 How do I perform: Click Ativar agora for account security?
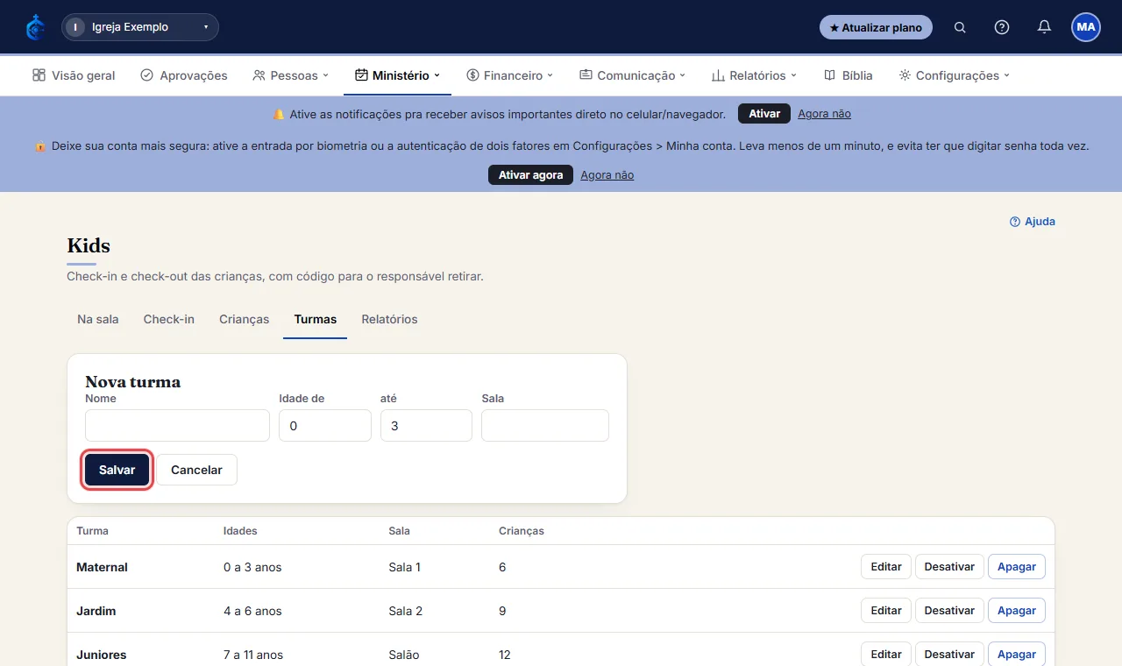tap(530, 175)
